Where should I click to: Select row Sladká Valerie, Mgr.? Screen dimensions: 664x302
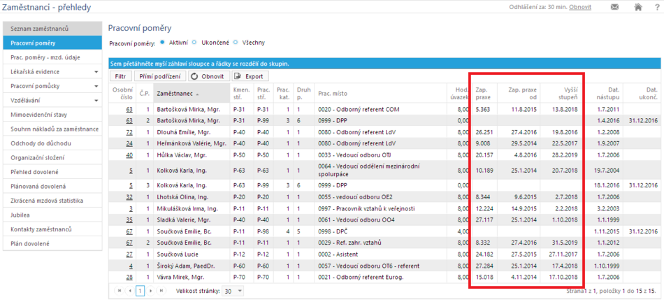(385, 220)
